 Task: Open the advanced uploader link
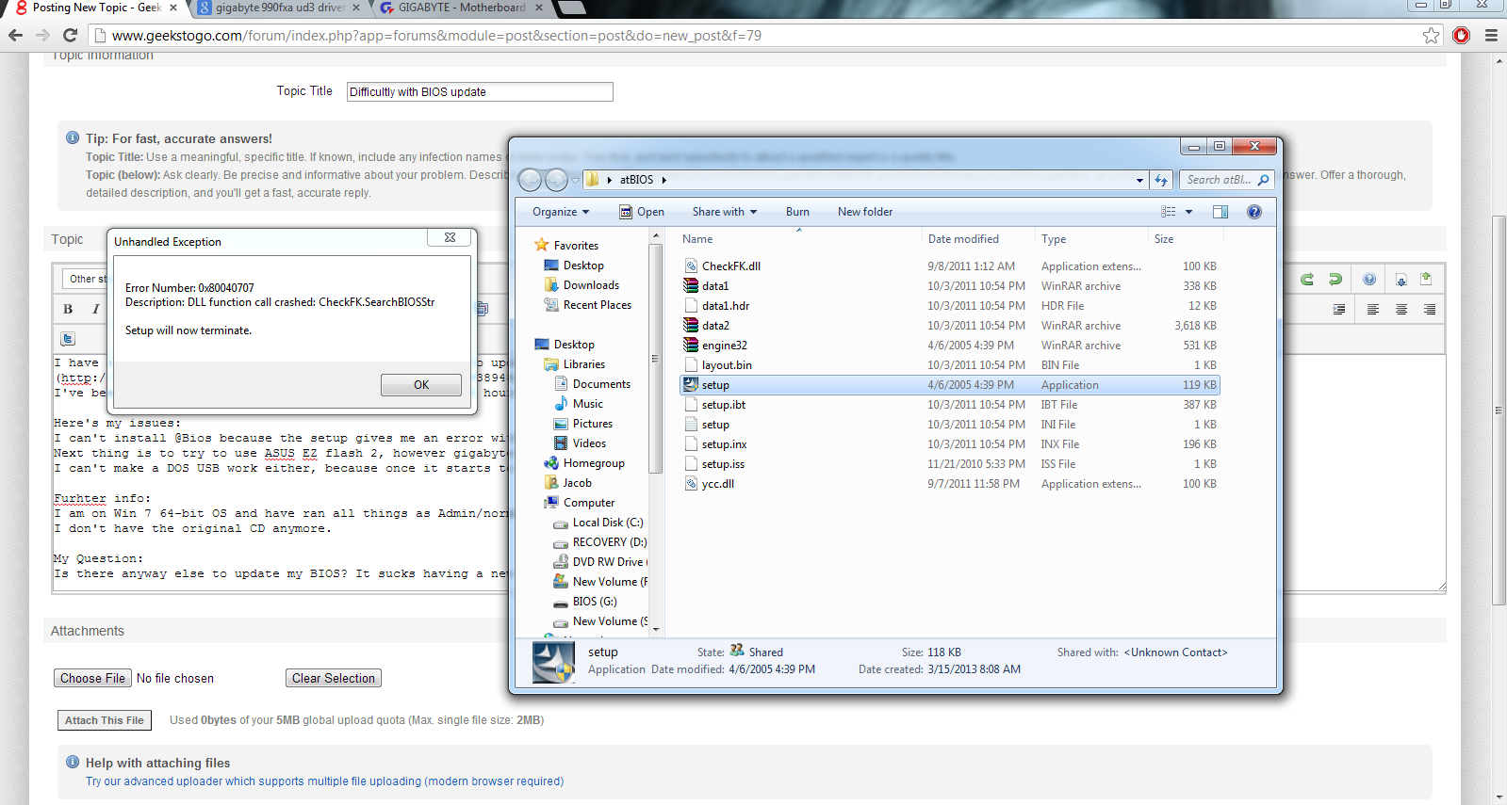324,781
